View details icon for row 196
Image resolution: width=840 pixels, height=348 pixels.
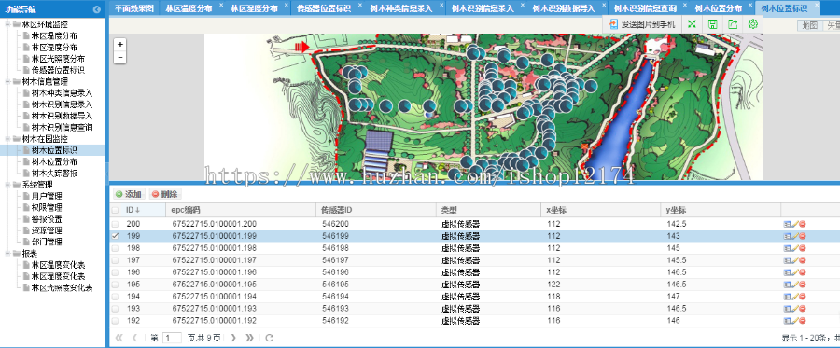[787, 272]
